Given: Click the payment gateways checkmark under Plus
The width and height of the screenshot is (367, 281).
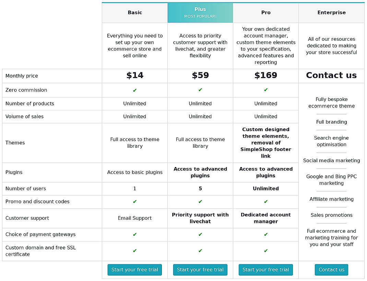Looking at the screenshot, I should click(200, 234).
